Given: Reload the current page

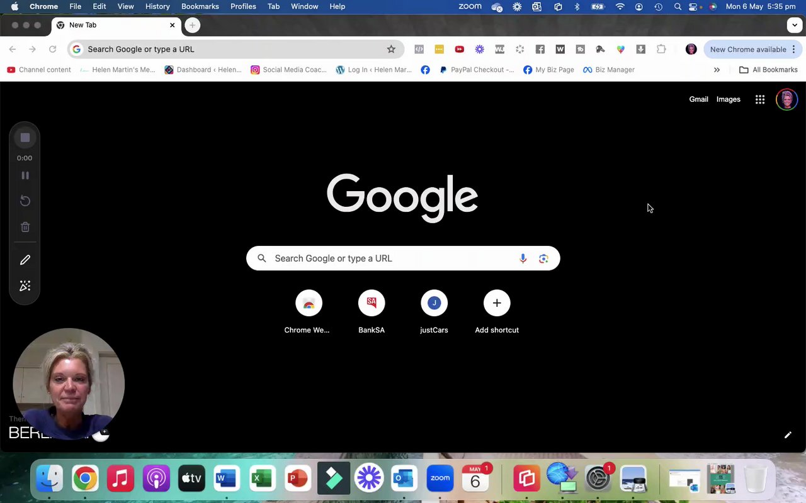Looking at the screenshot, I should pos(53,49).
